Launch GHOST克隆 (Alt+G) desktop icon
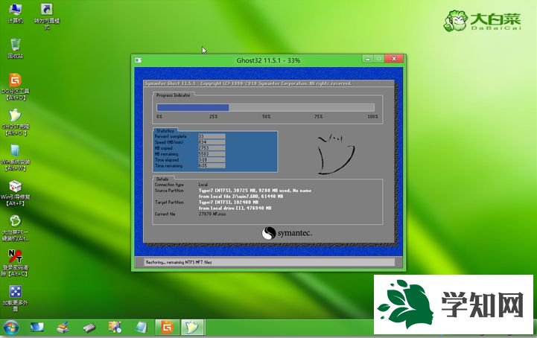 (16, 122)
